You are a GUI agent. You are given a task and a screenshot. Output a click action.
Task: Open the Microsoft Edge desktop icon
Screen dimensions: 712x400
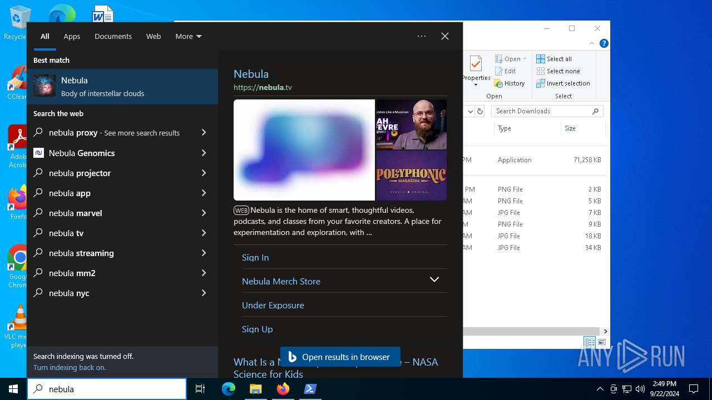pyautogui.click(x=62, y=14)
